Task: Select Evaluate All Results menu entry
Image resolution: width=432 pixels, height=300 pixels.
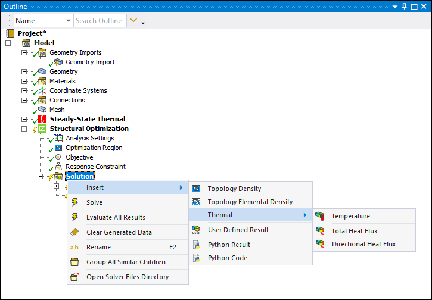Action: 116,217
